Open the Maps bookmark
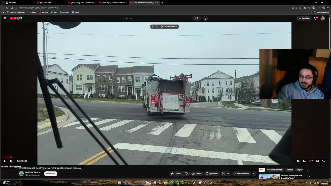The image size is (331, 186). [54, 12]
